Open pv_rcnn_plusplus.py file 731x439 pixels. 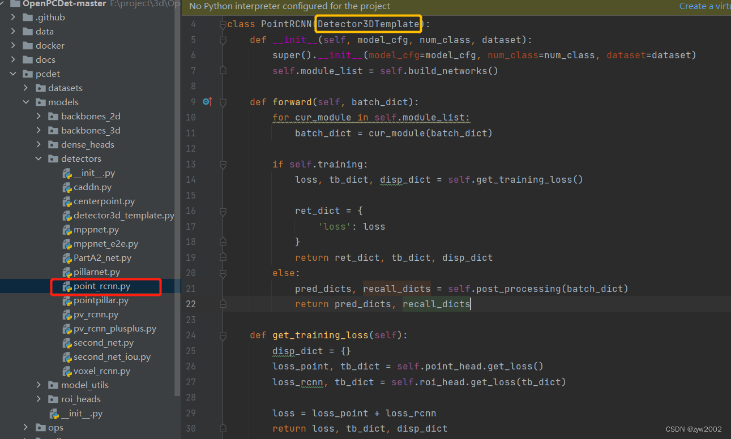tap(115, 329)
